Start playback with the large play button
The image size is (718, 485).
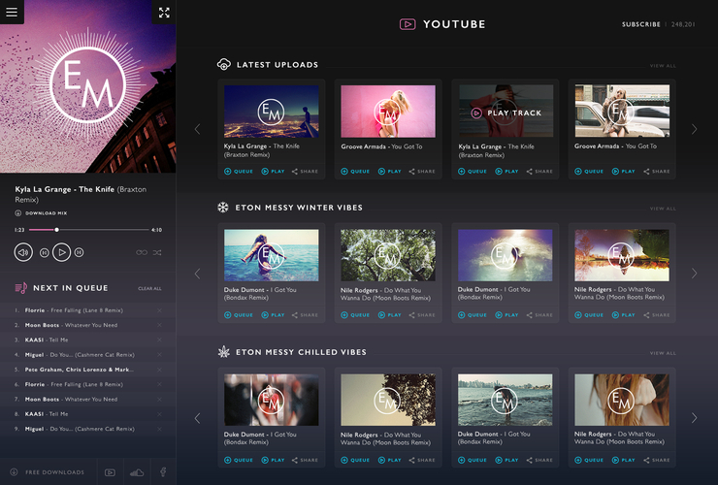(x=61, y=252)
